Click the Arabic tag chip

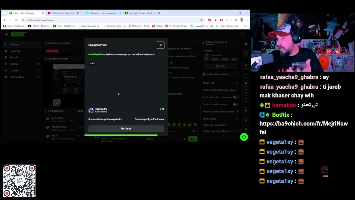coord(215,59)
